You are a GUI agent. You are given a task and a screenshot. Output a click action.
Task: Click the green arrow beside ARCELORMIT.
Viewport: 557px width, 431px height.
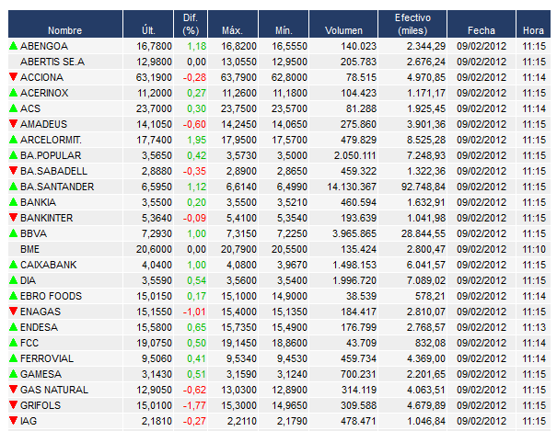(14, 140)
